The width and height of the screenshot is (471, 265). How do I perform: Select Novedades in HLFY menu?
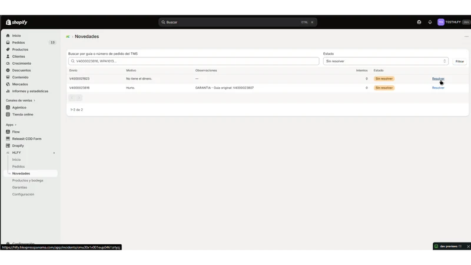point(31,173)
